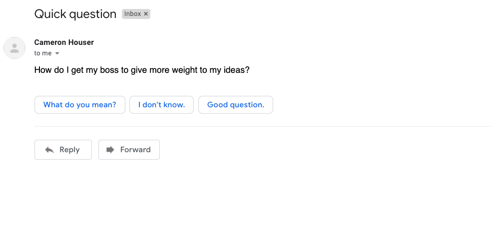This screenshot has width=491, height=243.
Task: Click the Forward arrow icon
Action: (110, 150)
